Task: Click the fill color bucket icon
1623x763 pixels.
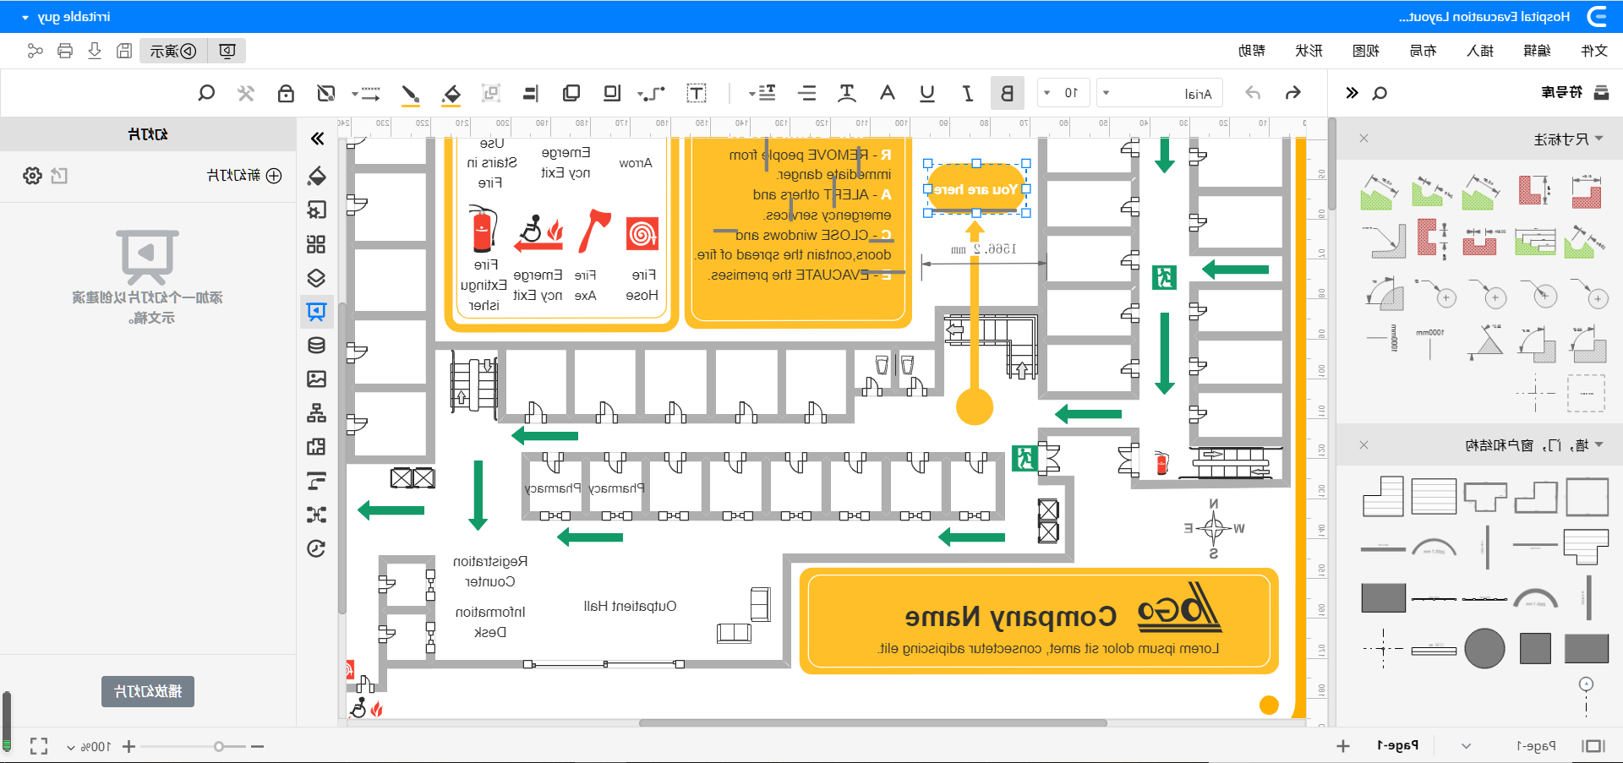Action: tap(451, 94)
